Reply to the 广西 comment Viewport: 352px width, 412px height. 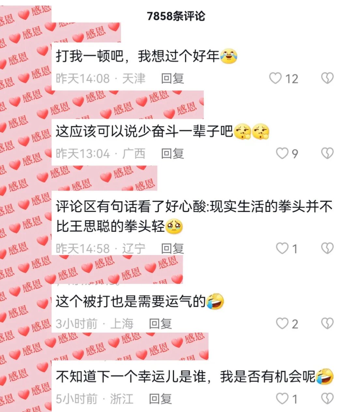pyautogui.click(x=172, y=154)
